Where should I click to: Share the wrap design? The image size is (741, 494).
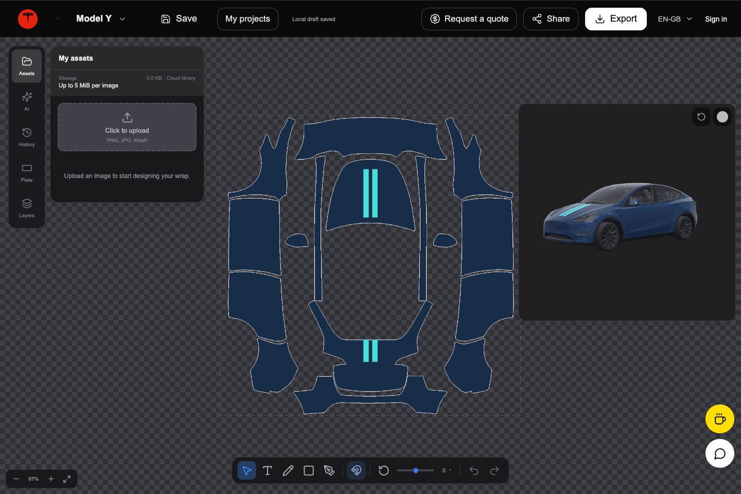coord(551,19)
